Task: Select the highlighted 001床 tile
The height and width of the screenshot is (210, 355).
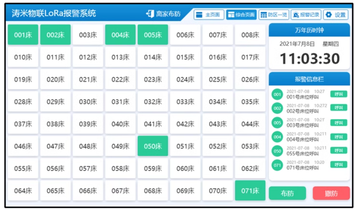Action: click(x=23, y=35)
